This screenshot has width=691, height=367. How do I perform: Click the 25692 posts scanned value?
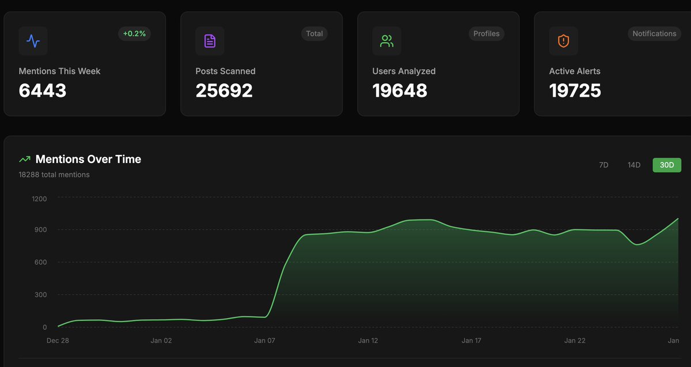[224, 90]
